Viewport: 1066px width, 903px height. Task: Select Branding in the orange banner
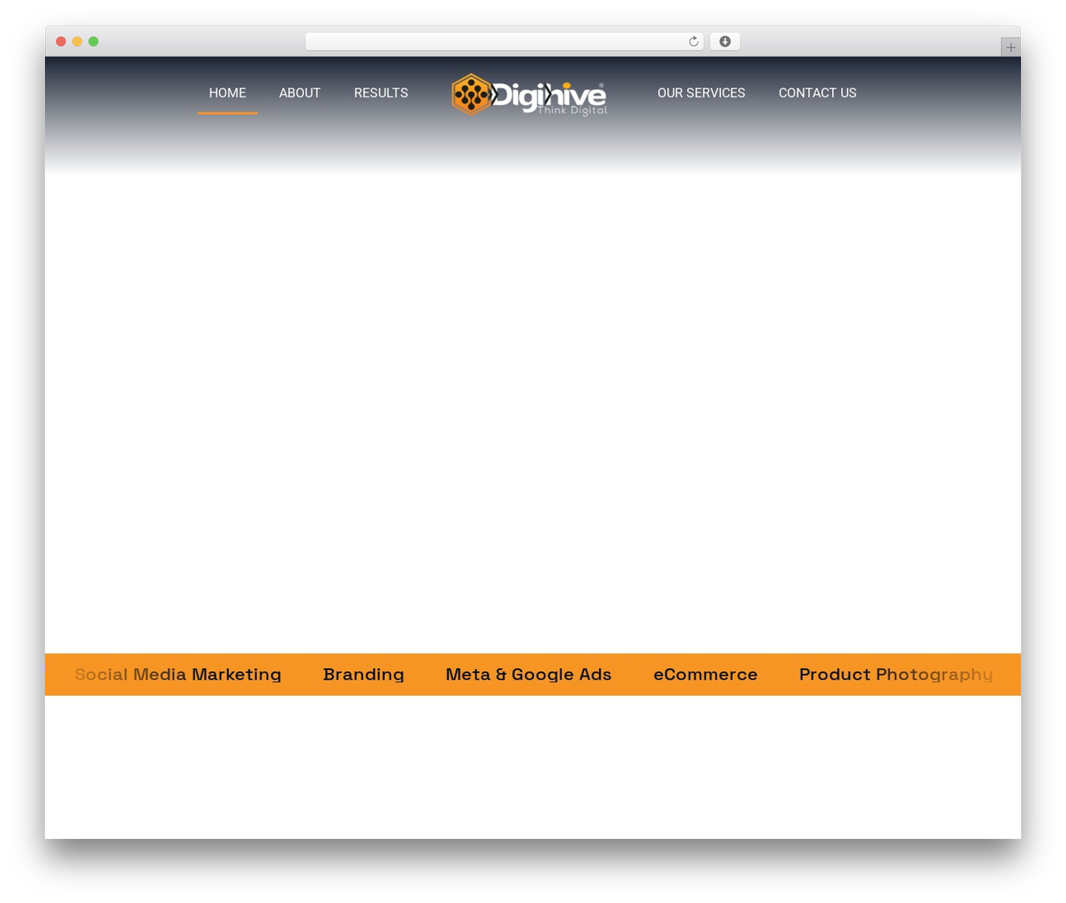pos(363,675)
